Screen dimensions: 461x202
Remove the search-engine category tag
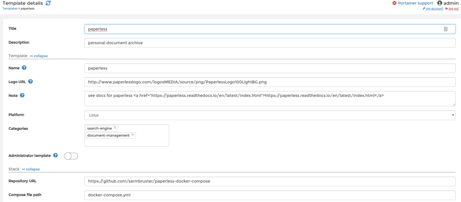(115, 127)
